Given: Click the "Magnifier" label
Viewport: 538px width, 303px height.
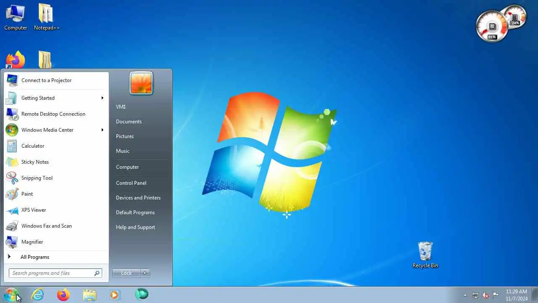Looking at the screenshot, I should pyautogui.click(x=32, y=242).
